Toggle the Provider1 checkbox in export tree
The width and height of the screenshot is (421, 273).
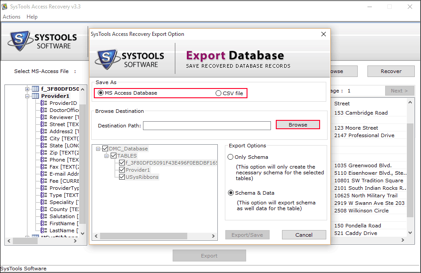122,169
